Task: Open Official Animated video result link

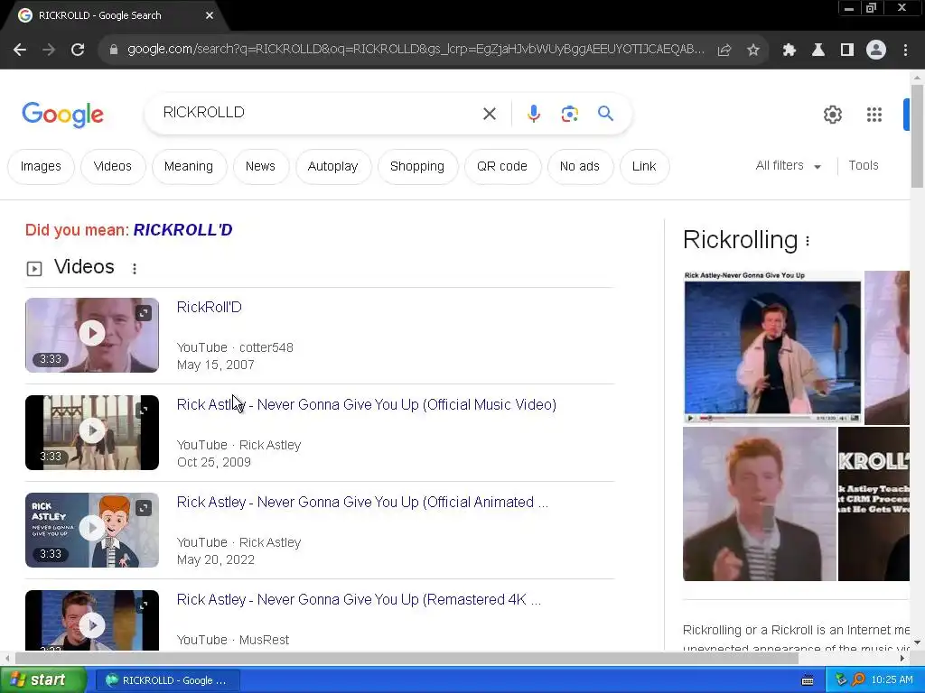Action: tap(362, 502)
